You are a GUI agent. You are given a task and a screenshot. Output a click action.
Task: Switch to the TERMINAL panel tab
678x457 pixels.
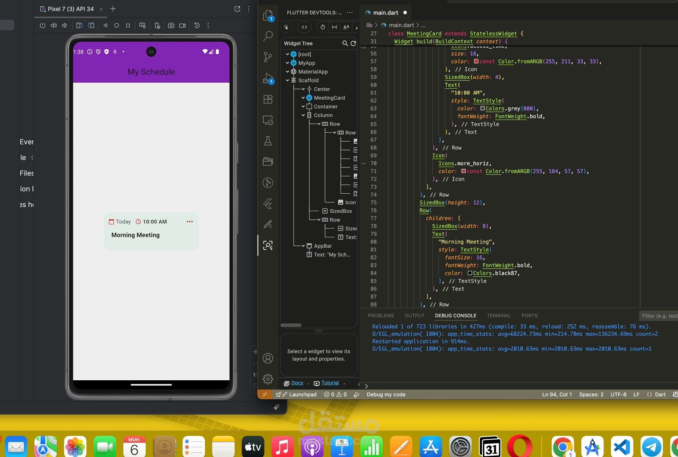click(x=499, y=315)
